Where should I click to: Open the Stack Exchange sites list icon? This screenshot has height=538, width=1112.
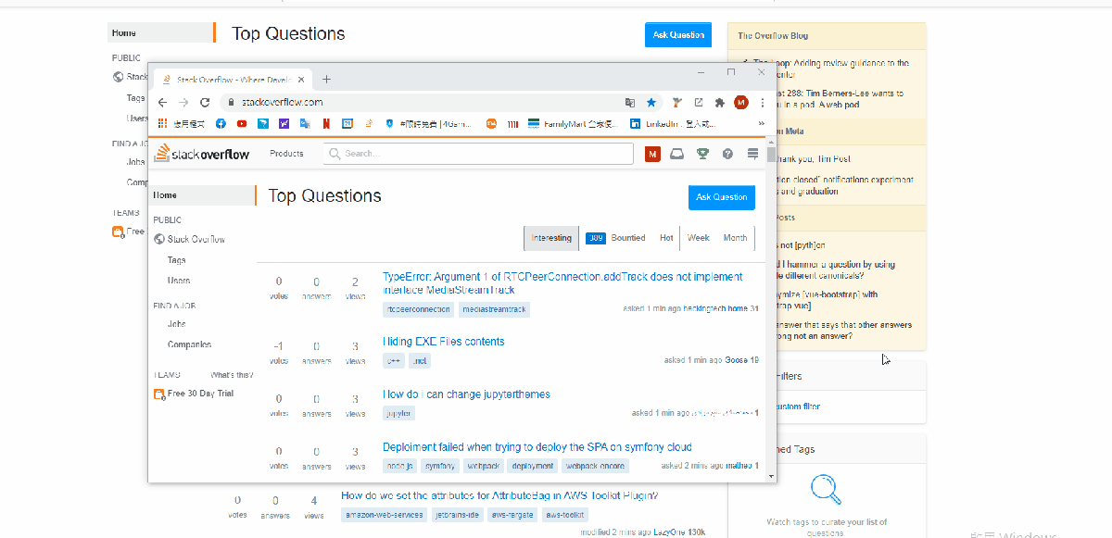pyautogui.click(x=752, y=154)
